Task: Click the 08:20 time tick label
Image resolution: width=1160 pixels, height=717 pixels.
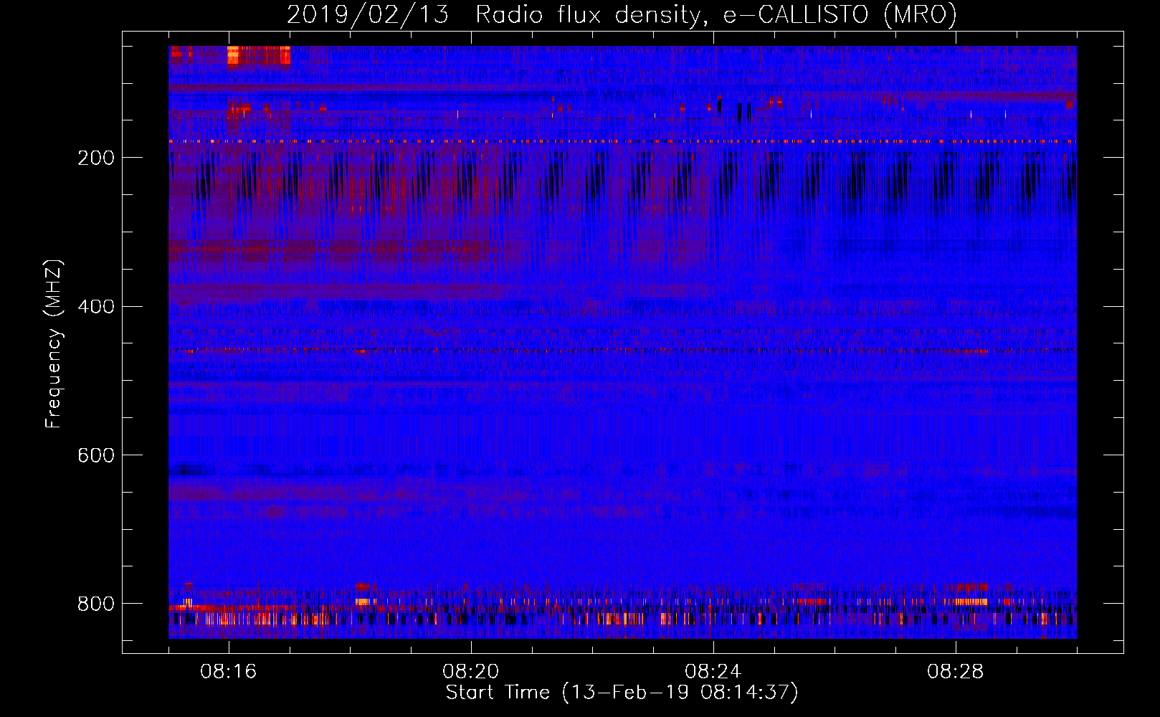Action: coord(471,672)
